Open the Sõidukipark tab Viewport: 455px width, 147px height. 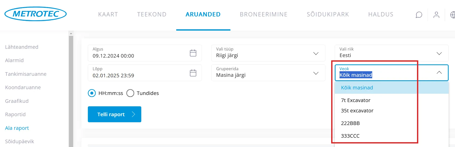pyautogui.click(x=328, y=14)
